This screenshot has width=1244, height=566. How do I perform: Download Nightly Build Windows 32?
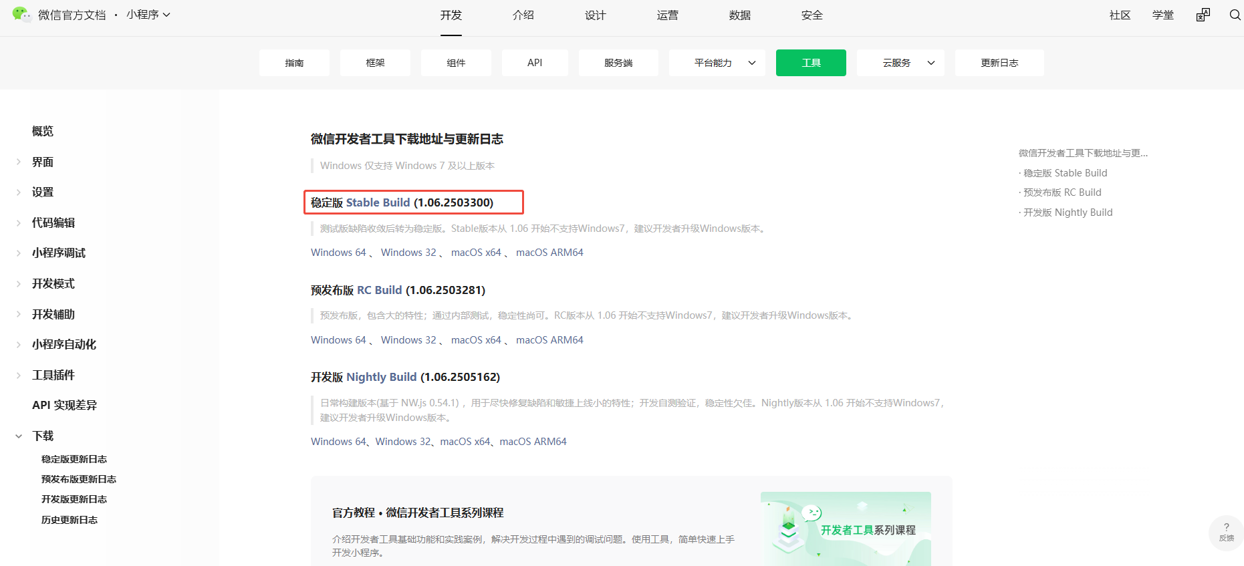click(403, 442)
